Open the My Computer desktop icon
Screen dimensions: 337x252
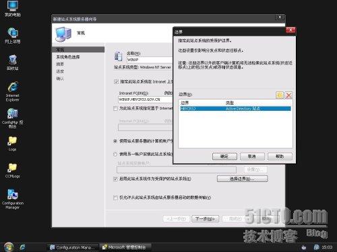pos(12,9)
